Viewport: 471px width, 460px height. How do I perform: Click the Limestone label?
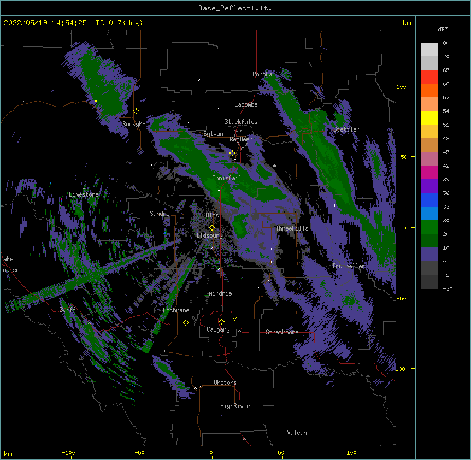[84, 194]
